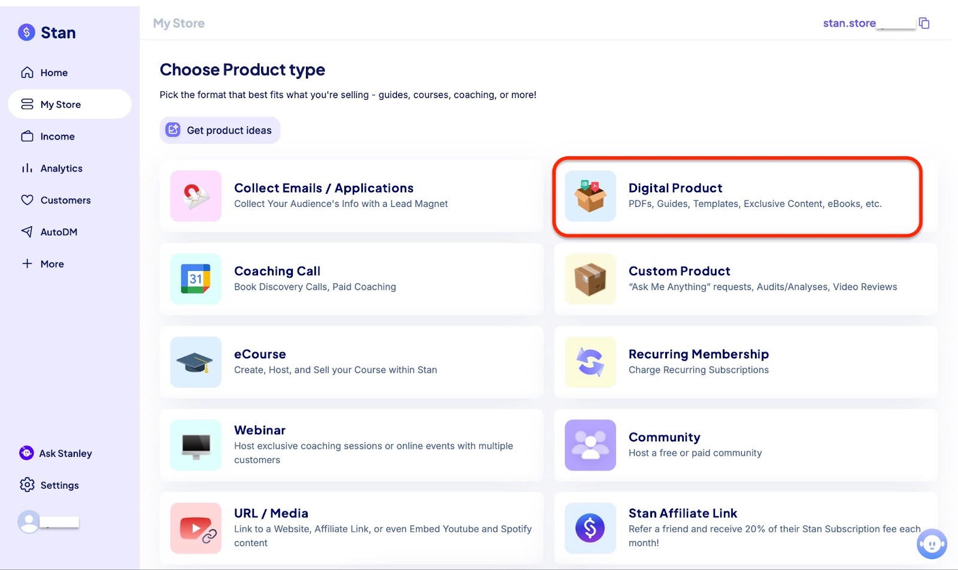Click the Get product ideas button
Viewport: 958px width, 570px height.
tap(220, 130)
